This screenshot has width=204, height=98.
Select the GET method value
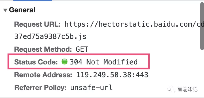pyautogui.click(x=82, y=49)
